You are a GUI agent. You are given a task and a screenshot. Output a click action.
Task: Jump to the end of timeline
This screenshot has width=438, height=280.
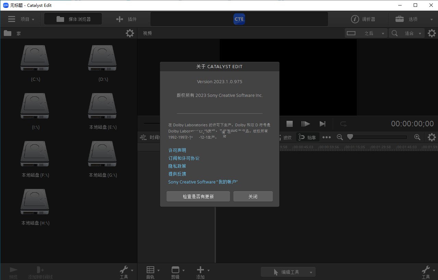[x=323, y=124]
